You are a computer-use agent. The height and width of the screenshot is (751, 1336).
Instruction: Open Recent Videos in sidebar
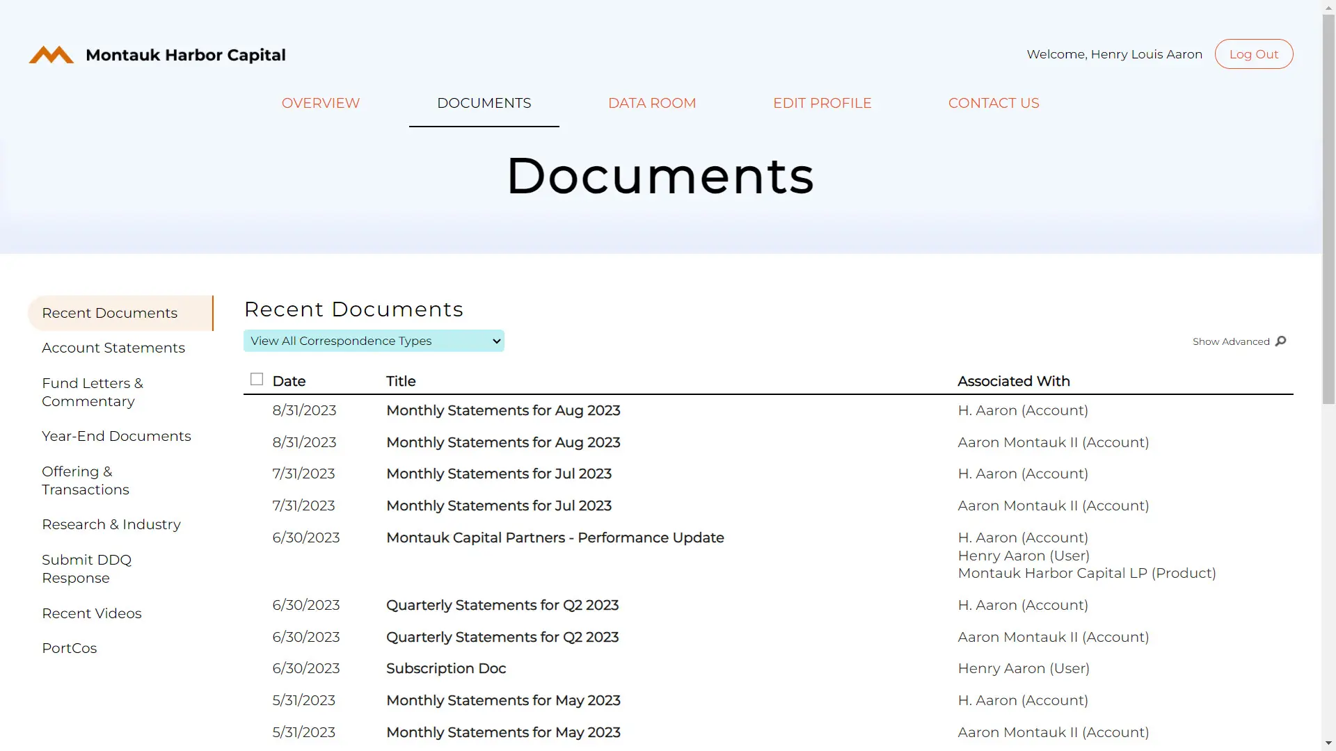[92, 613]
